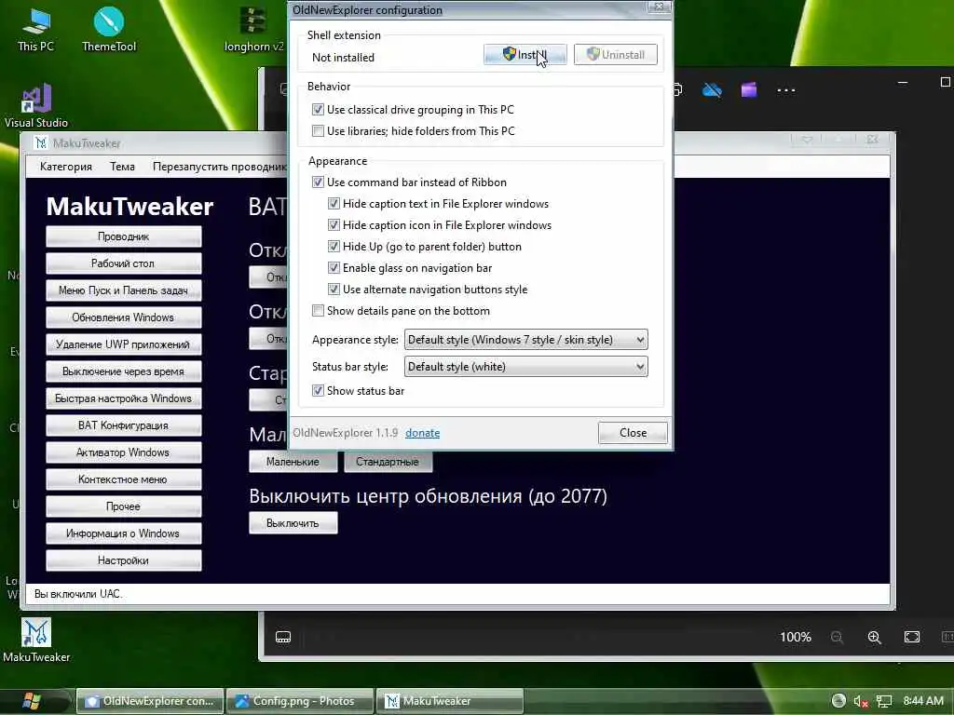Click BAT Конфигурация button
Viewport: 954px width, 715px height.
124,425
